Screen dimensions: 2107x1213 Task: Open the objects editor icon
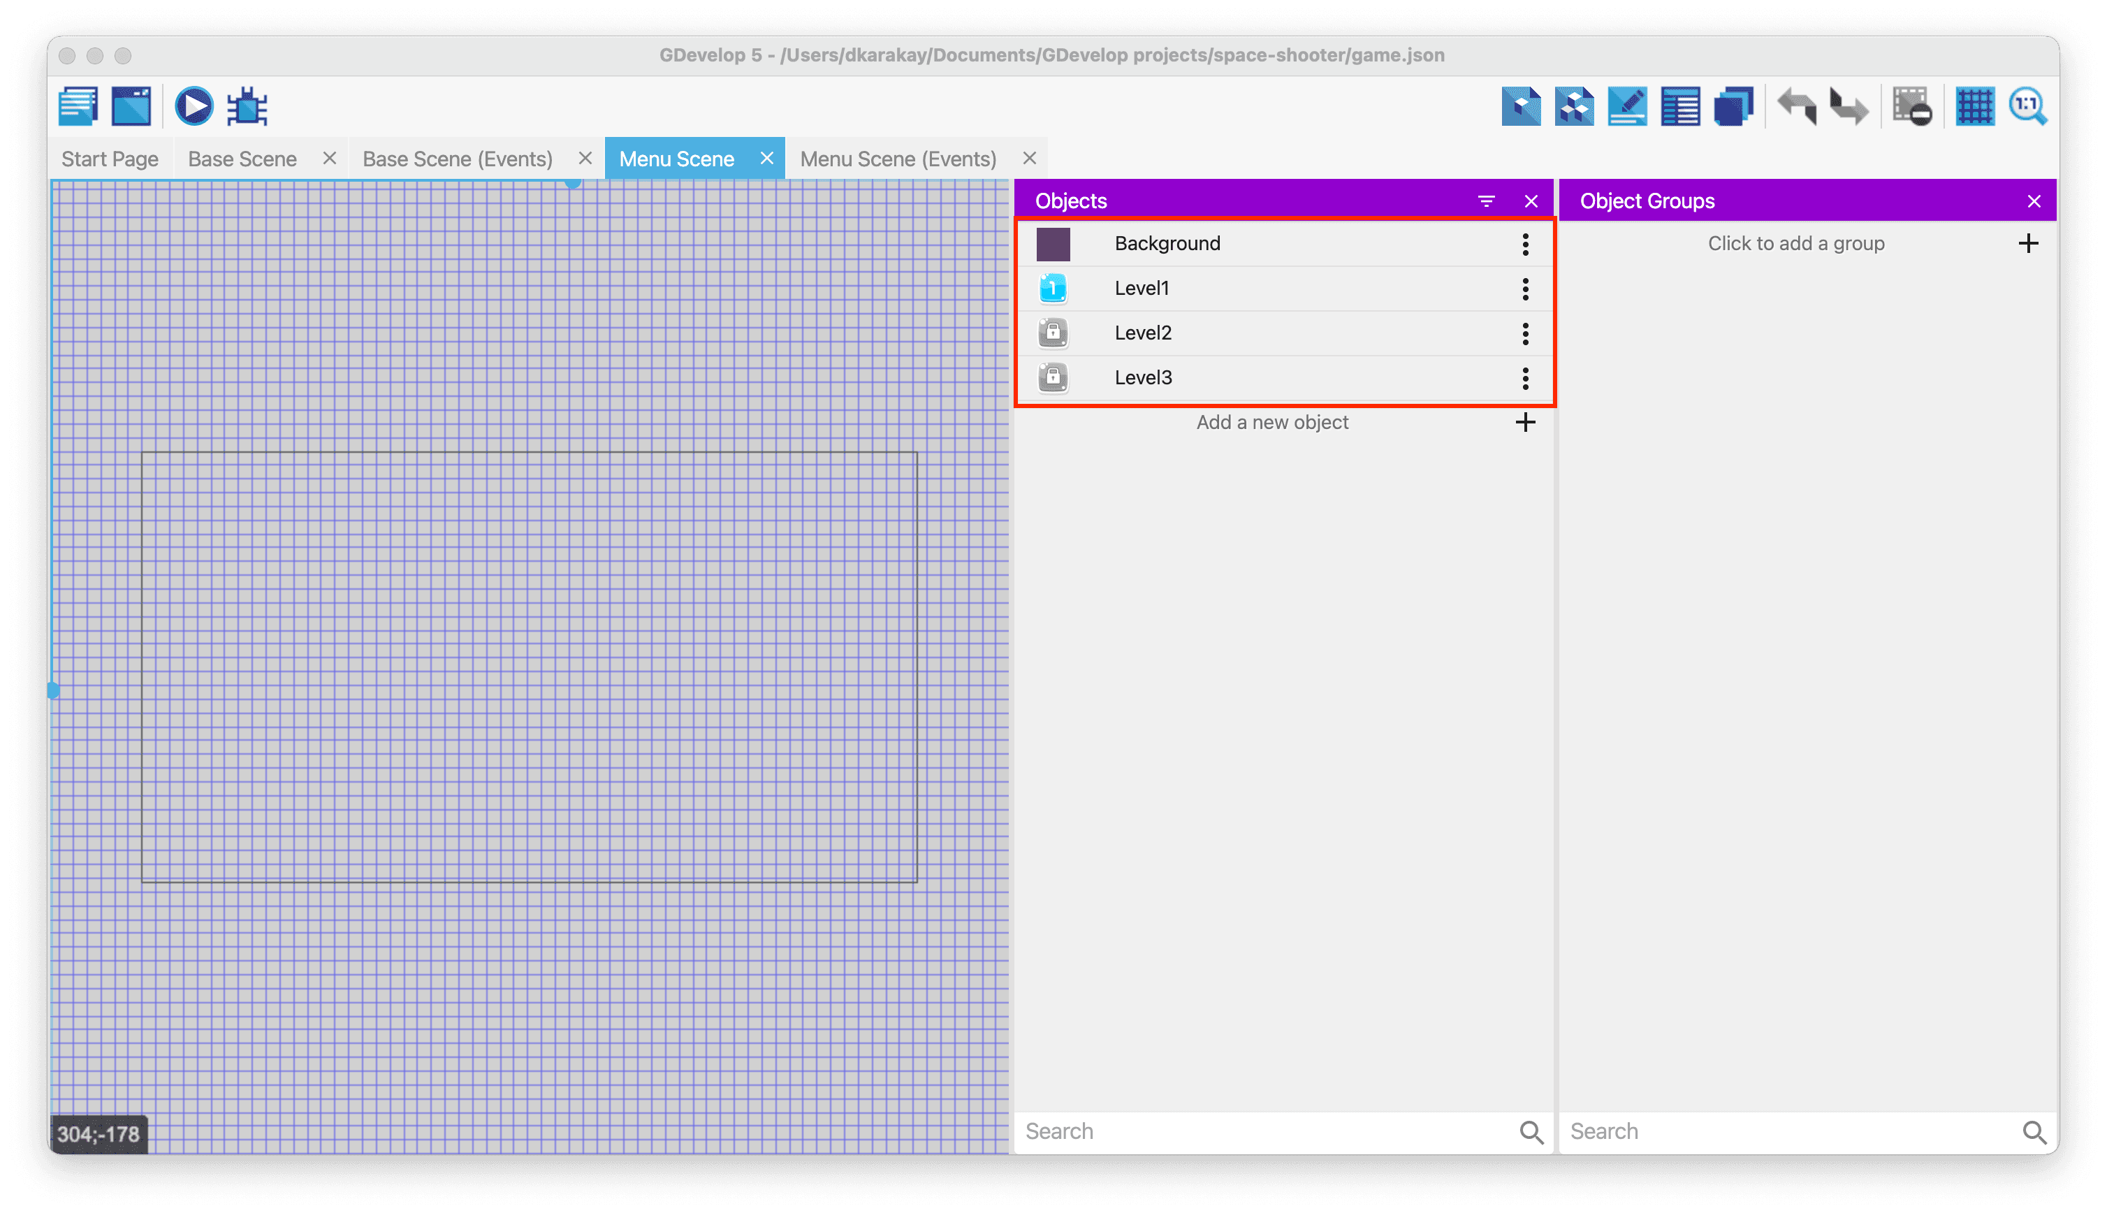click(1521, 107)
